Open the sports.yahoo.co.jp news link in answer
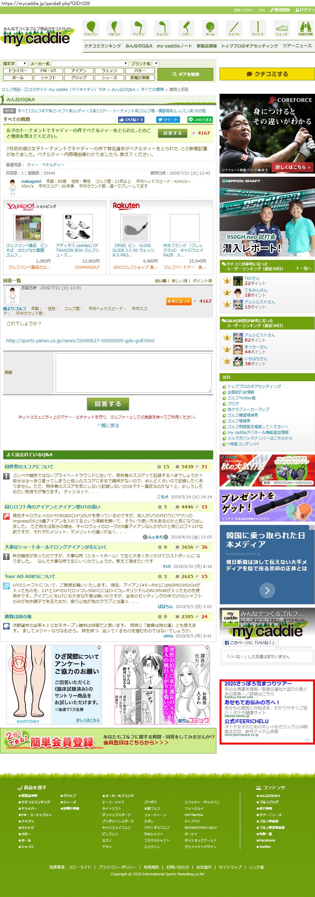Screen dimensions: 315x897 (x=80, y=341)
